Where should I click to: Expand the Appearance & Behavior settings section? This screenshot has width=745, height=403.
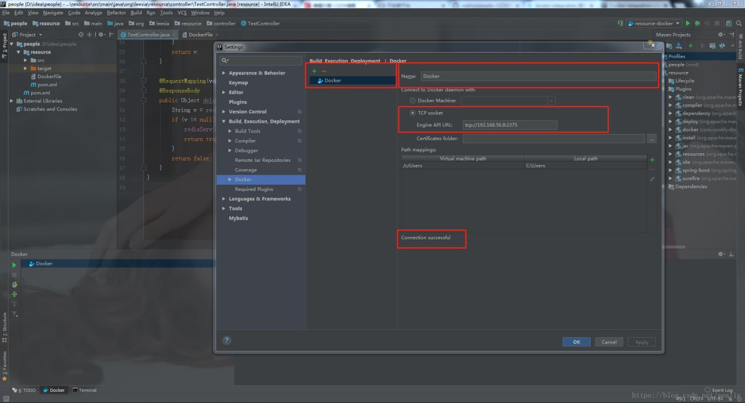(x=223, y=73)
